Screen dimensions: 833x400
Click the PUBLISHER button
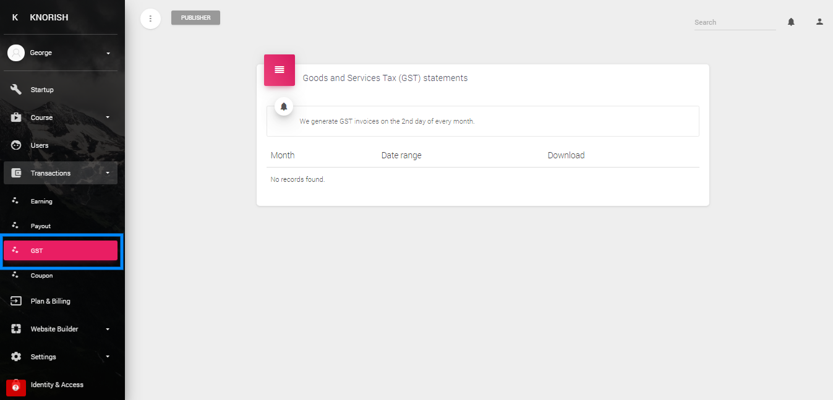click(195, 18)
